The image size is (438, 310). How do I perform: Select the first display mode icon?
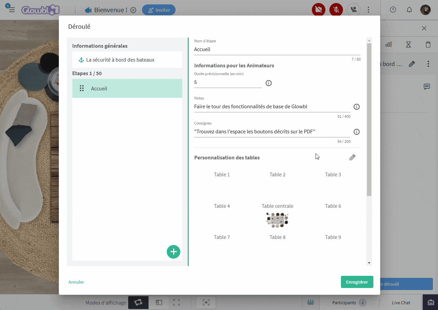[x=138, y=303]
